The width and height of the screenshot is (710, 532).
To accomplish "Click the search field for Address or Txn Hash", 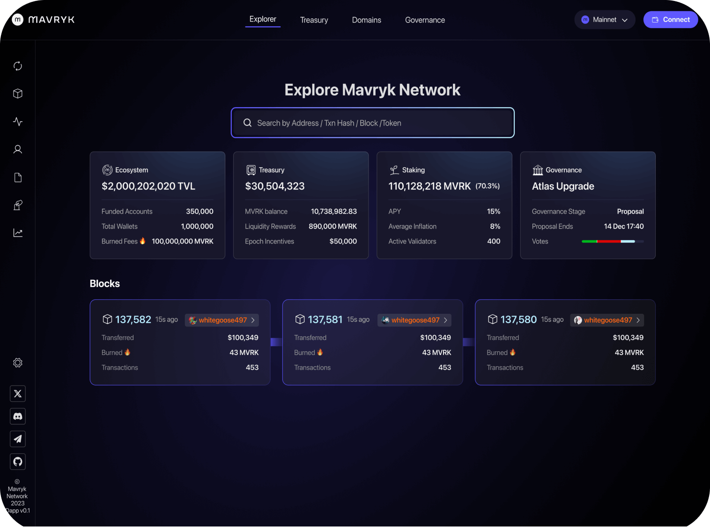I will click(372, 123).
